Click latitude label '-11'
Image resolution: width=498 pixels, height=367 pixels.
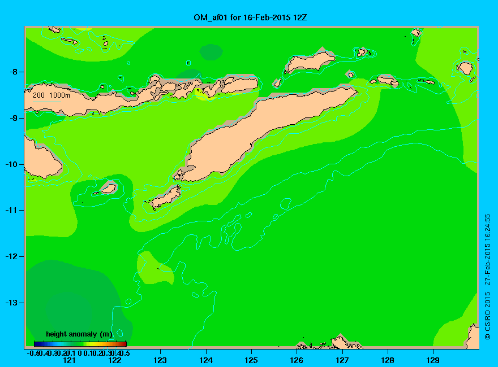[11, 210]
